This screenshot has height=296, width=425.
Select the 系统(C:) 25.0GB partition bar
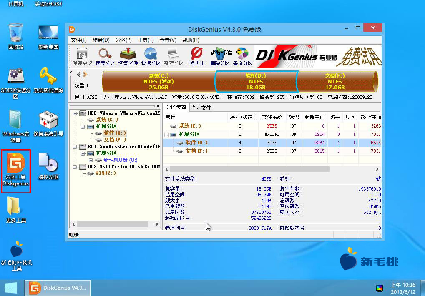pos(158,82)
